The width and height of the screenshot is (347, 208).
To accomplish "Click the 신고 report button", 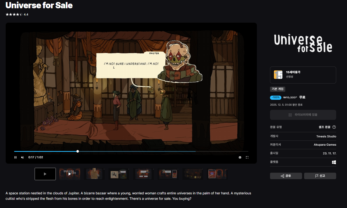I will [320, 176].
